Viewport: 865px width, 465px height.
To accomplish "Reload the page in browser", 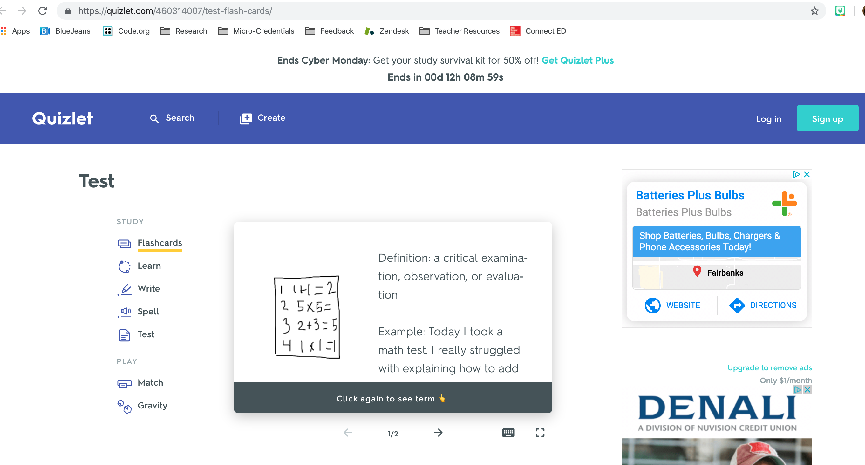I will 43,11.
